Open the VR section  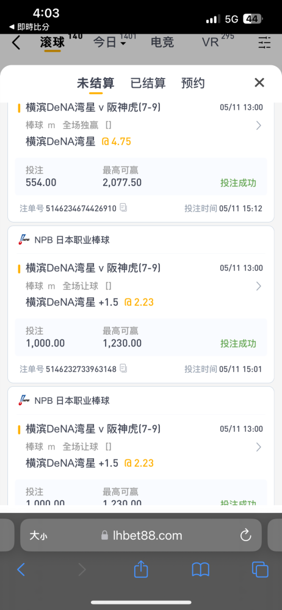(x=211, y=43)
